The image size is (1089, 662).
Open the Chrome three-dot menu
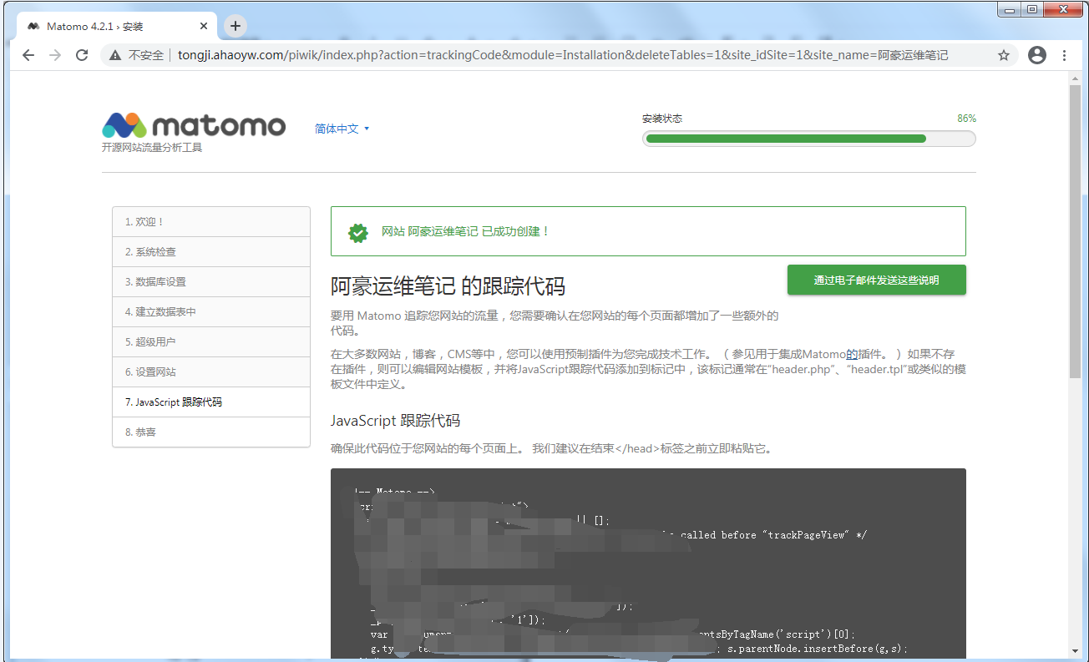(1064, 55)
